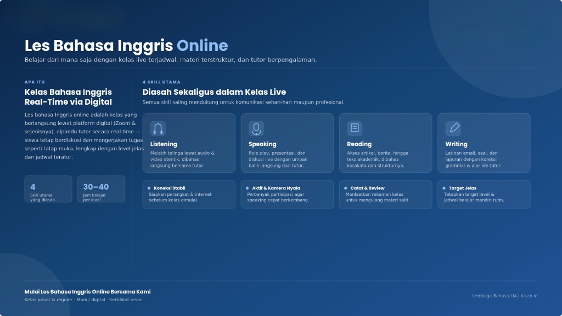The height and width of the screenshot is (316, 562).
Task: Click the '4 SKILL UTAMA' section label
Action: click(x=162, y=82)
